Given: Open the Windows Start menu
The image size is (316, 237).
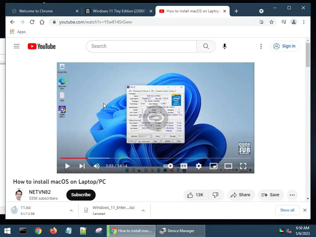Looking at the screenshot, I should (x=7, y=231).
